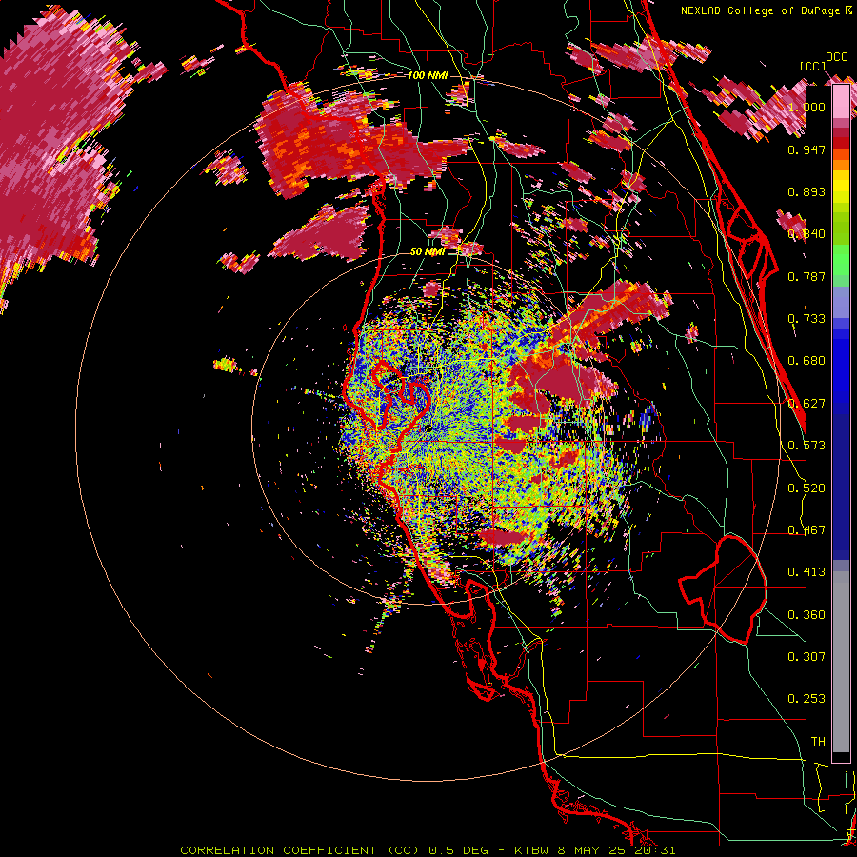Click the TH threshold label

click(818, 742)
